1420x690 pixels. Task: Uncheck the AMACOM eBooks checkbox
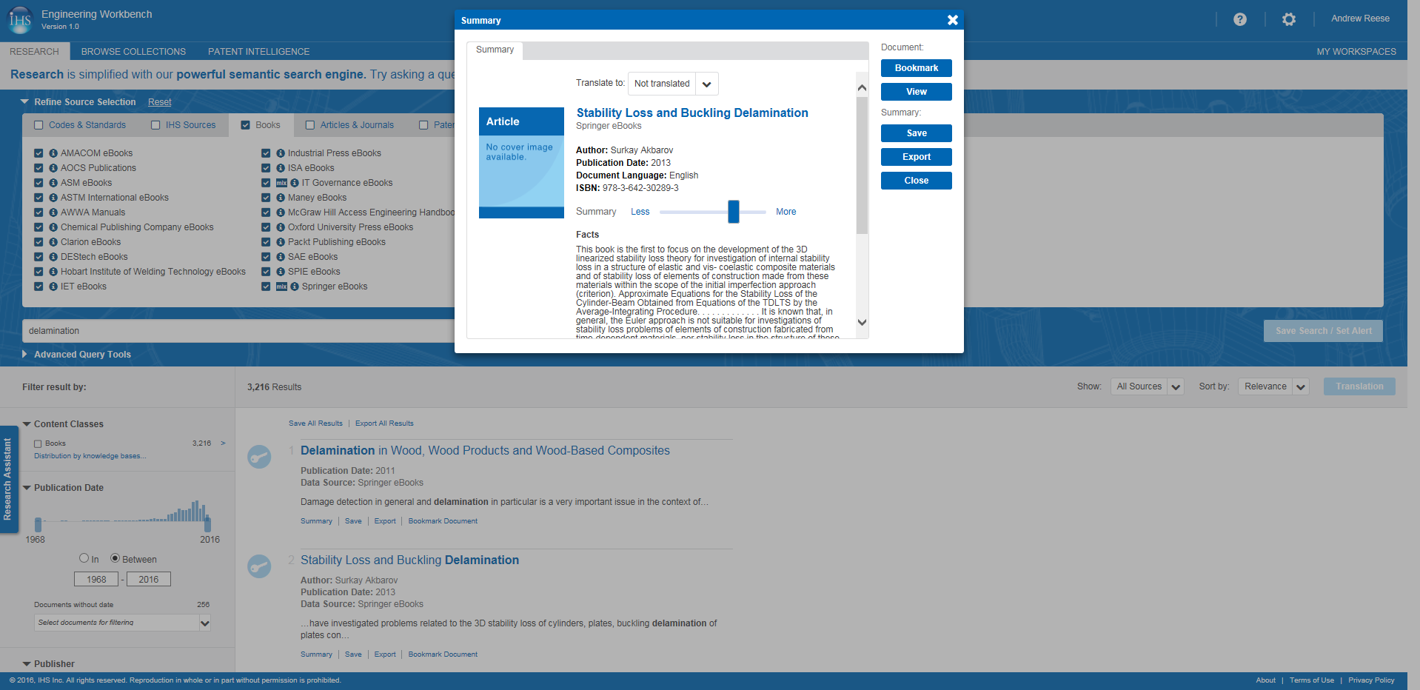pyautogui.click(x=38, y=153)
